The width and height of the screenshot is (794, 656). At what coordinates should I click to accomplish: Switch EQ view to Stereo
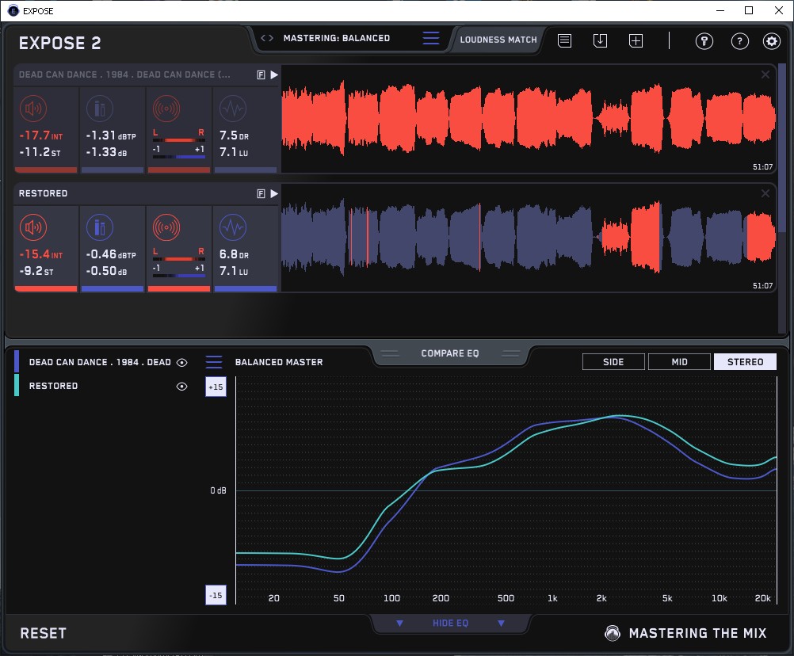[x=745, y=362]
